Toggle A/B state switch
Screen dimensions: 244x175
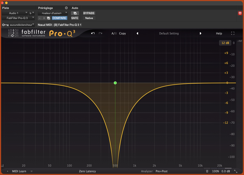pos(114,33)
